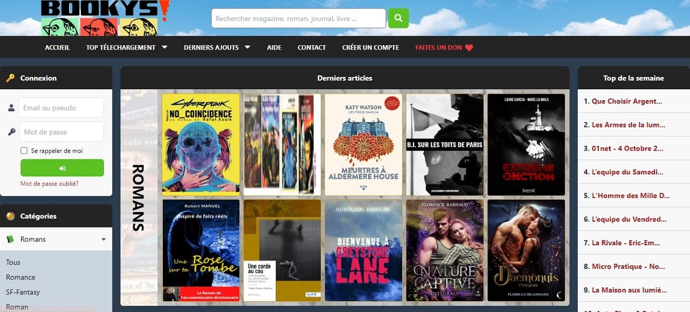Click the green search magnifier button
690x312 pixels.
(x=398, y=18)
